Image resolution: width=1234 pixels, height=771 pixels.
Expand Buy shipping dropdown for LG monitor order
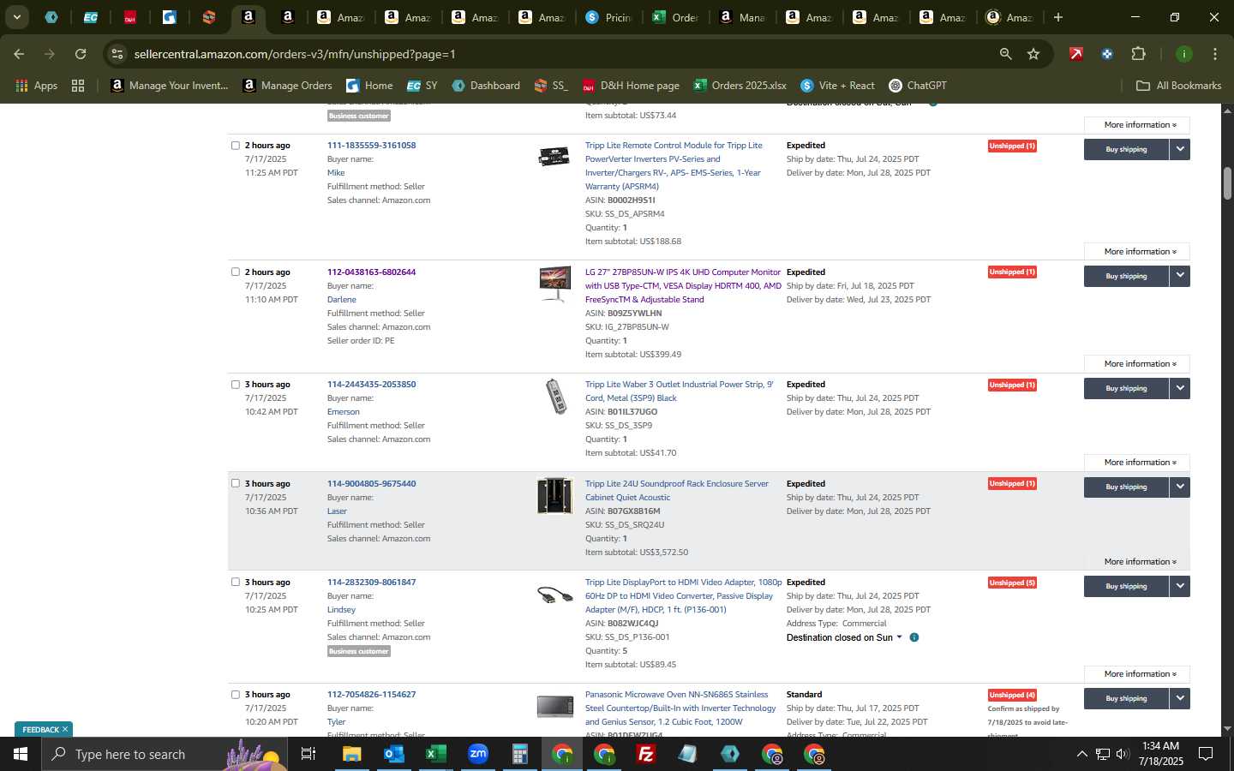[x=1180, y=276]
